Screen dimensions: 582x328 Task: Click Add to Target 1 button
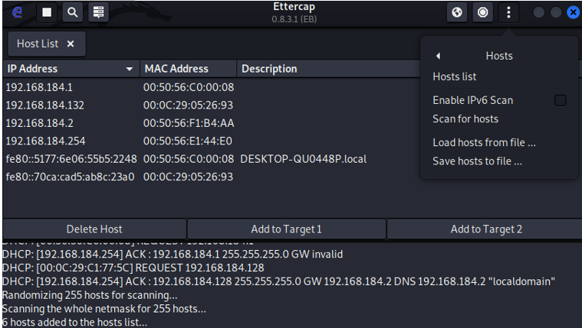[x=286, y=229]
